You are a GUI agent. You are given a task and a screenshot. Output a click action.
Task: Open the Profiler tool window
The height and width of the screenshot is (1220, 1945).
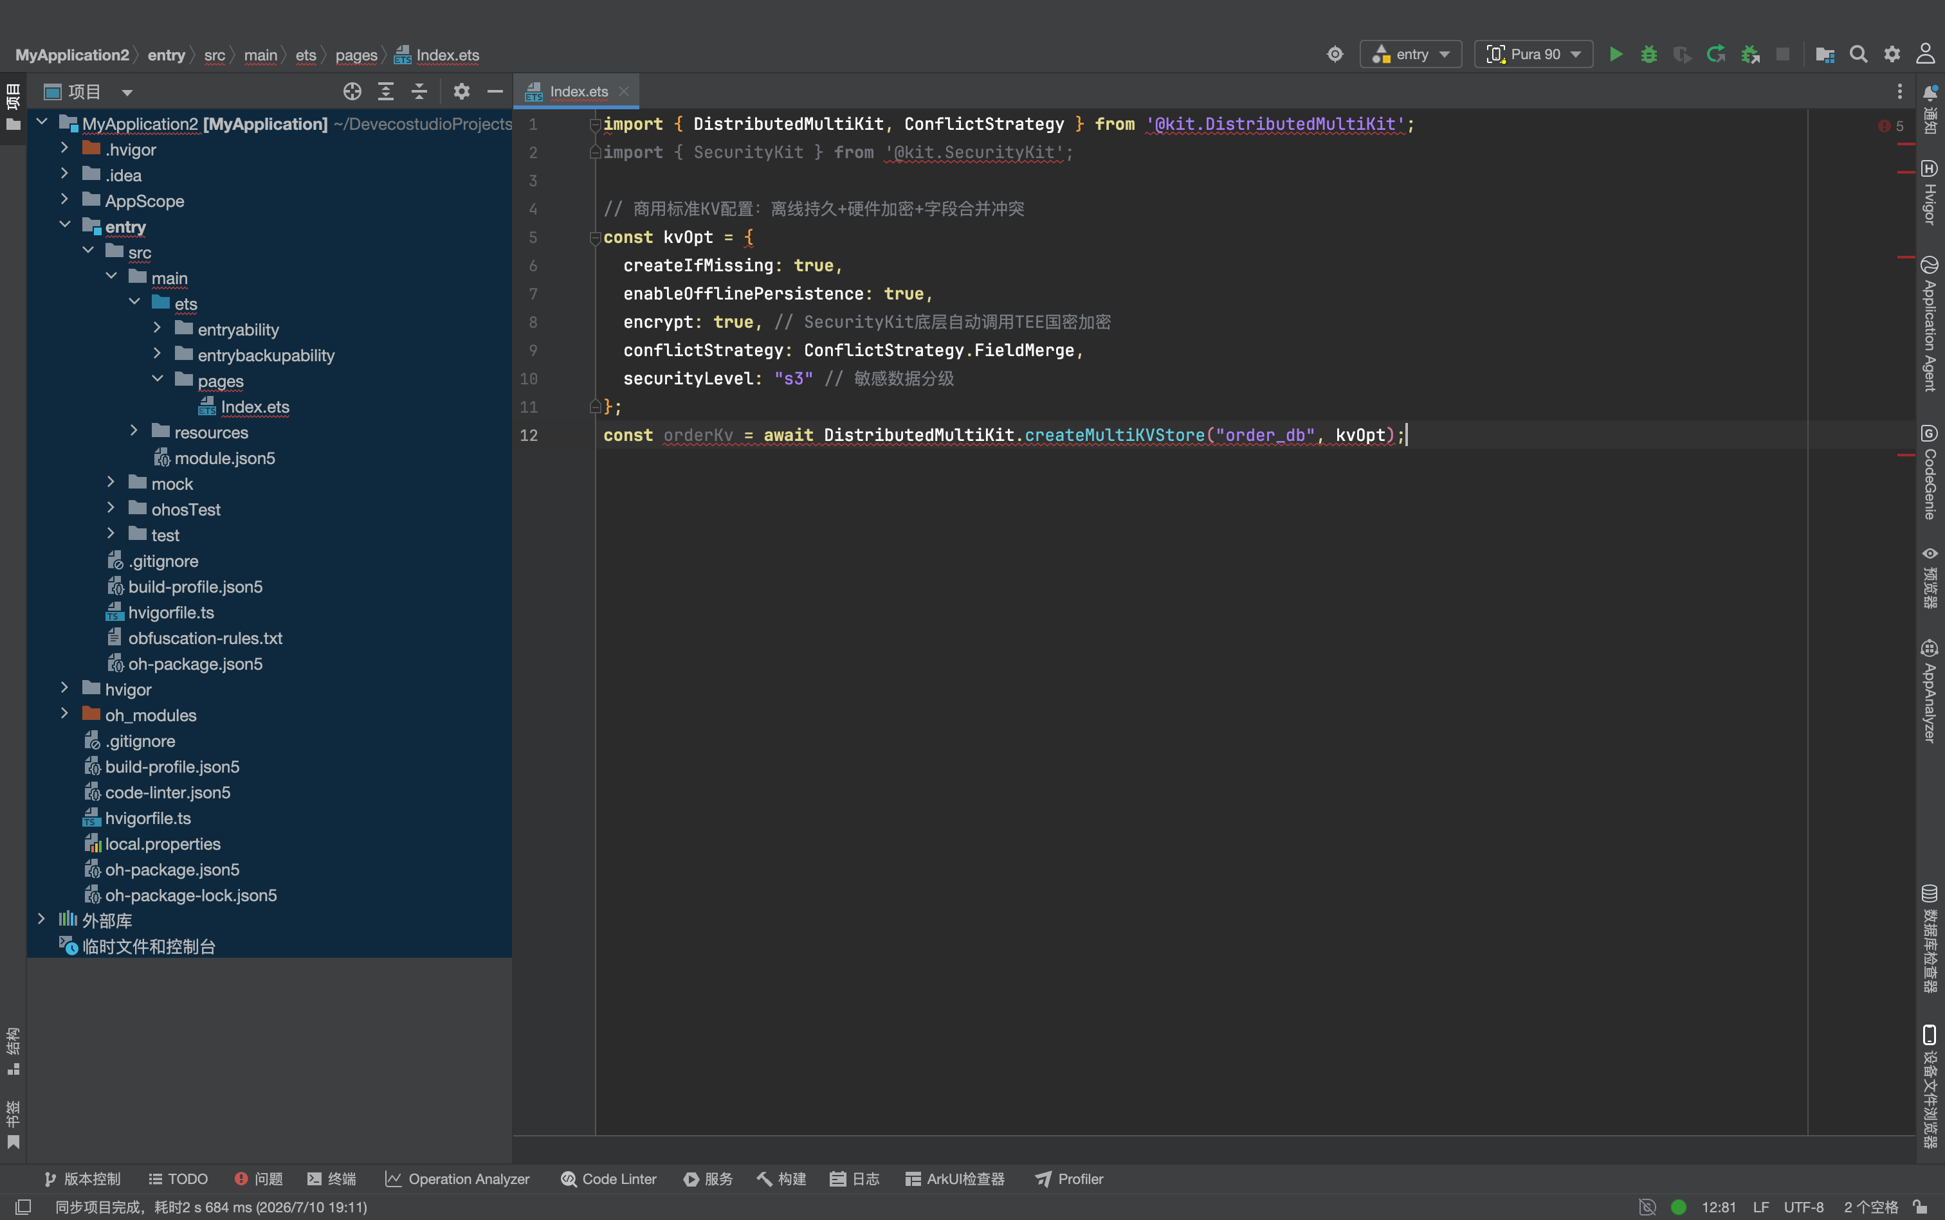point(1069,1179)
